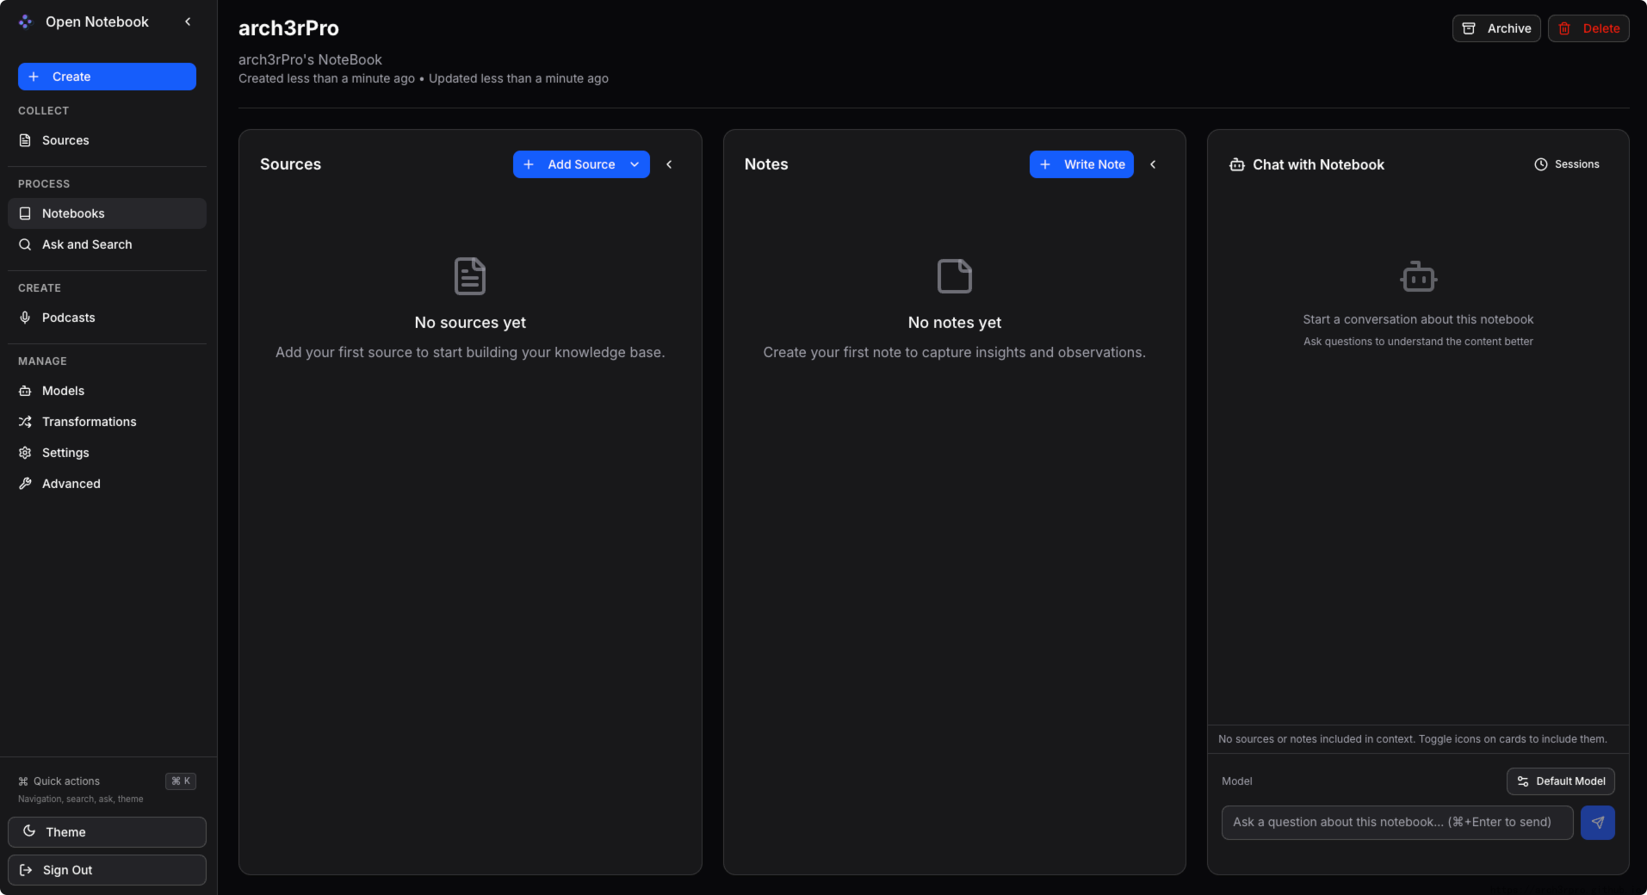Viewport: 1647px width, 895px height.
Task: Focus the notebook question input field
Action: (1396, 823)
